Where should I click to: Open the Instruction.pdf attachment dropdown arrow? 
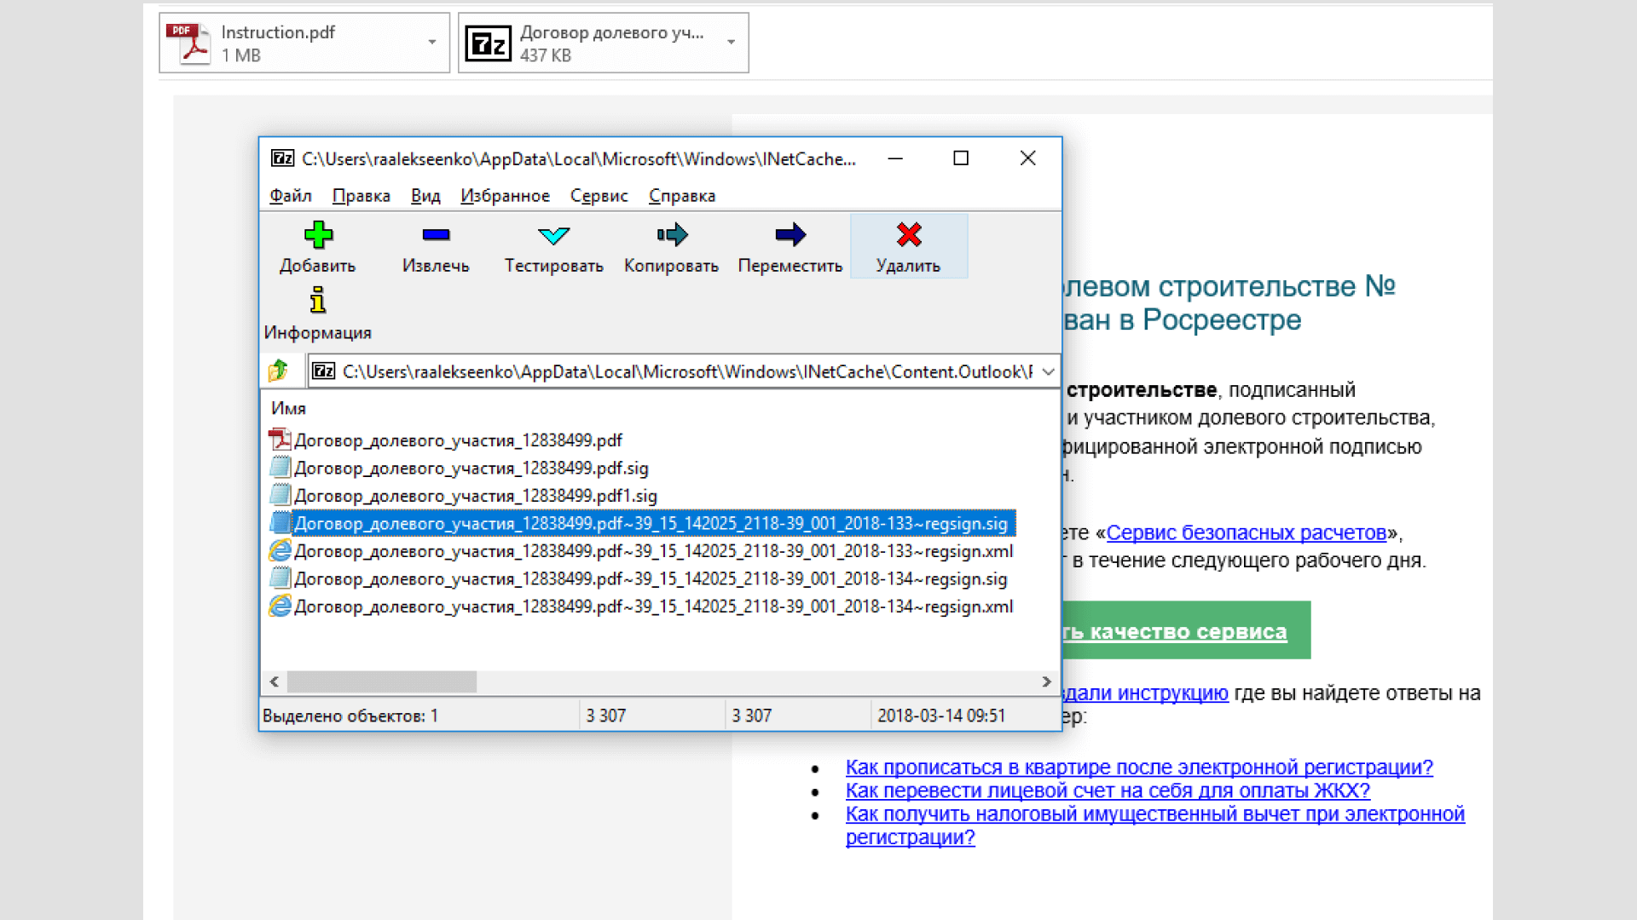[x=432, y=43]
